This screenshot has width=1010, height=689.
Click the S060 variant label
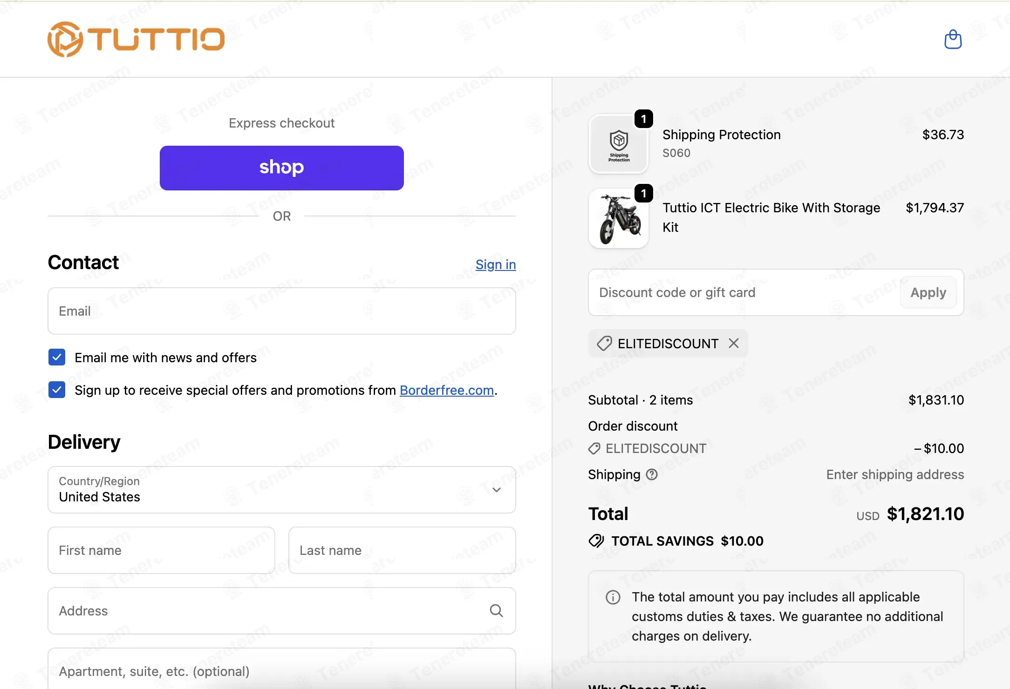pos(676,153)
